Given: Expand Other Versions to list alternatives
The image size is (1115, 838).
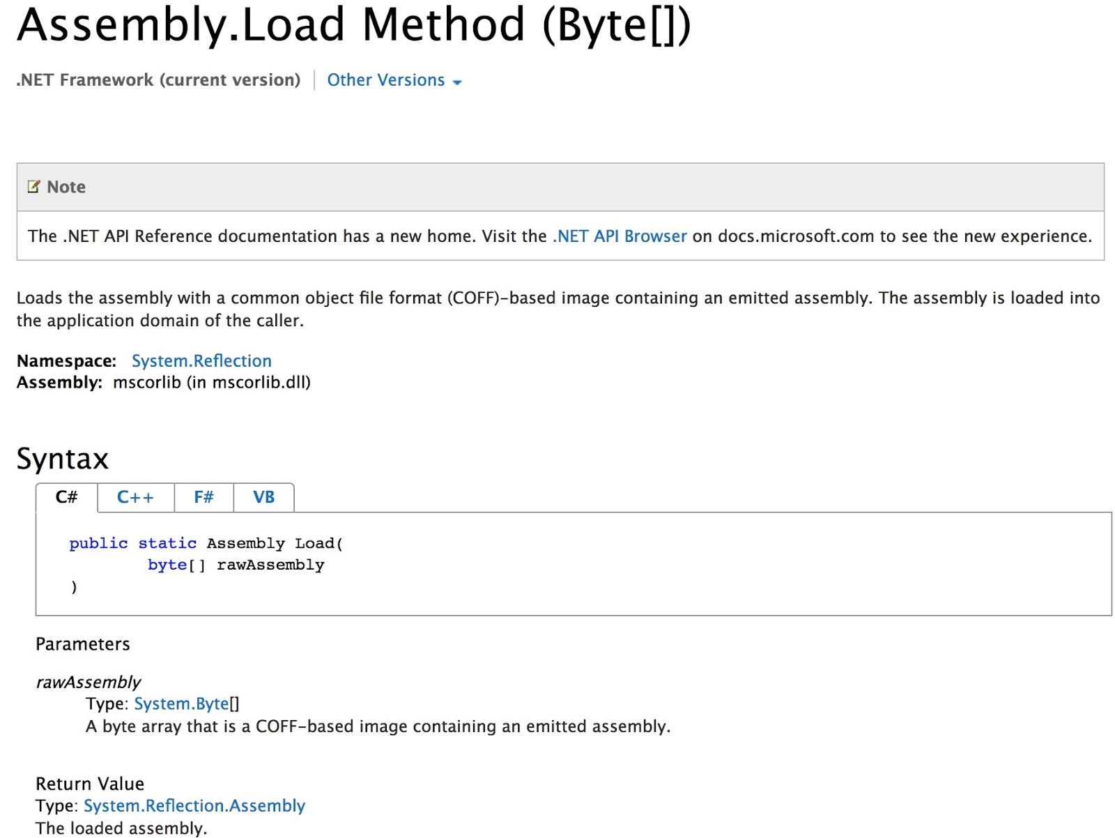Looking at the screenshot, I should (x=385, y=80).
